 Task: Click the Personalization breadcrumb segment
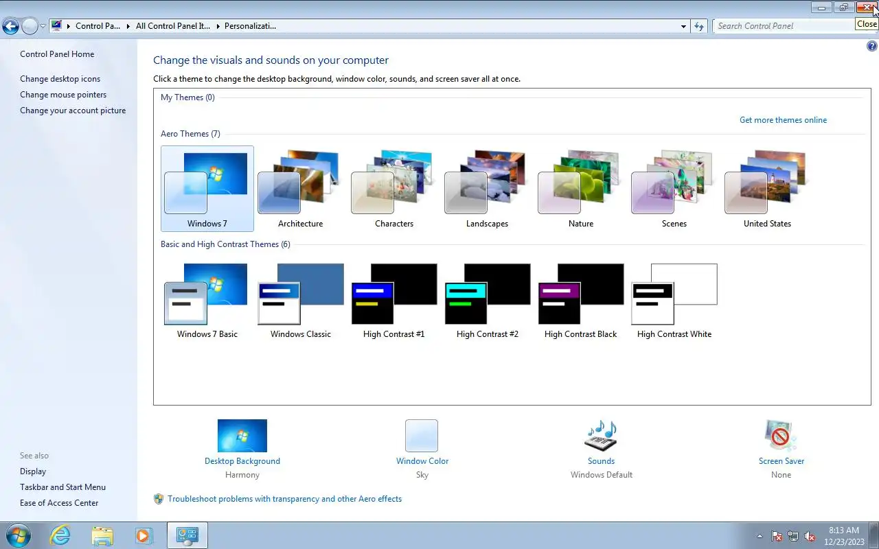click(x=250, y=26)
